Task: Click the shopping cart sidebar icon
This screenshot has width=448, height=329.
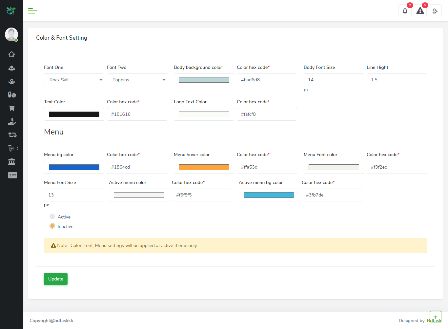Action: pyautogui.click(x=12, y=108)
